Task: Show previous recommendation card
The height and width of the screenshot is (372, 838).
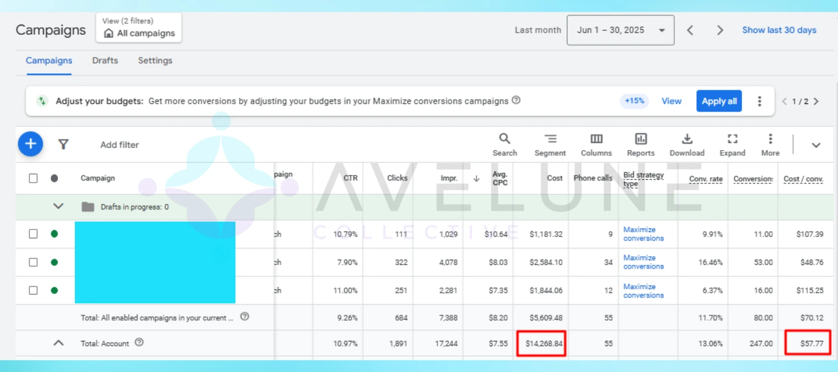Action: [x=784, y=102]
